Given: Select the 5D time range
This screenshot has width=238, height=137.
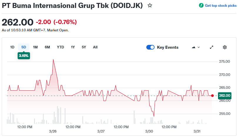Looking at the screenshot, I should pos(24,47).
